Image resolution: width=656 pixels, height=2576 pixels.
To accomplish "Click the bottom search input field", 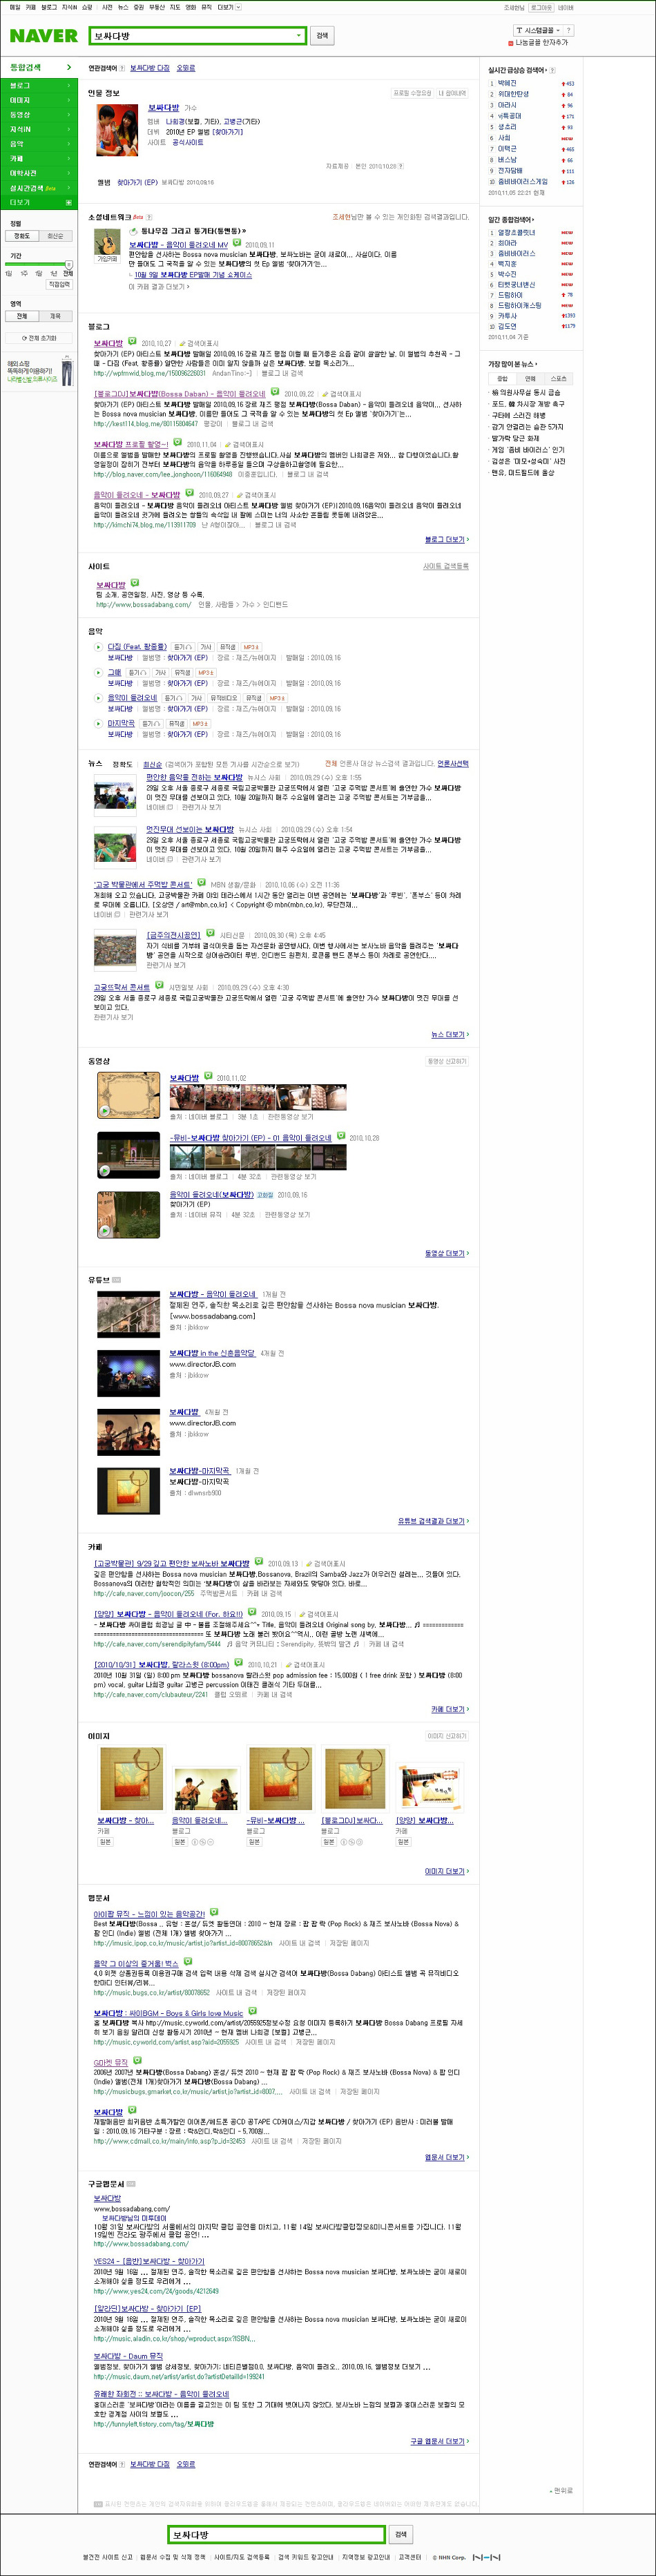I will tap(276, 2534).
